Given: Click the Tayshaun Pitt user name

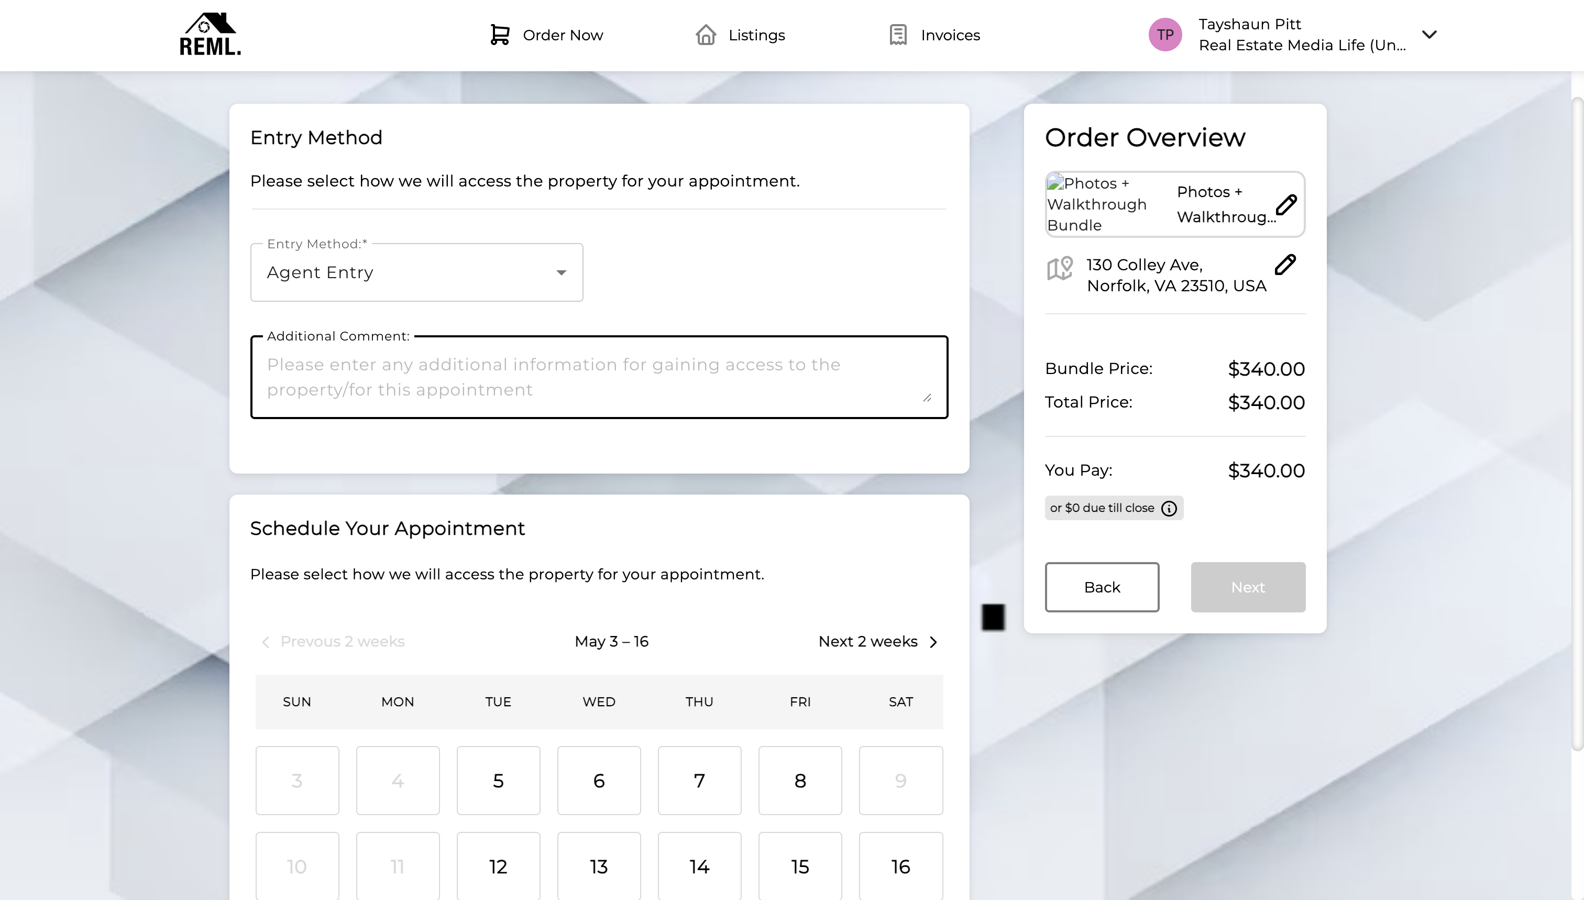Looking at the screenshot, I should coord(1250,24).
